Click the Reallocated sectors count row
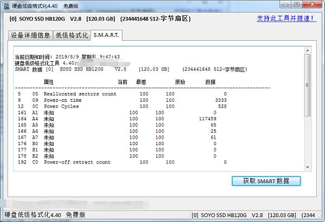 click(x=122, y=94)
